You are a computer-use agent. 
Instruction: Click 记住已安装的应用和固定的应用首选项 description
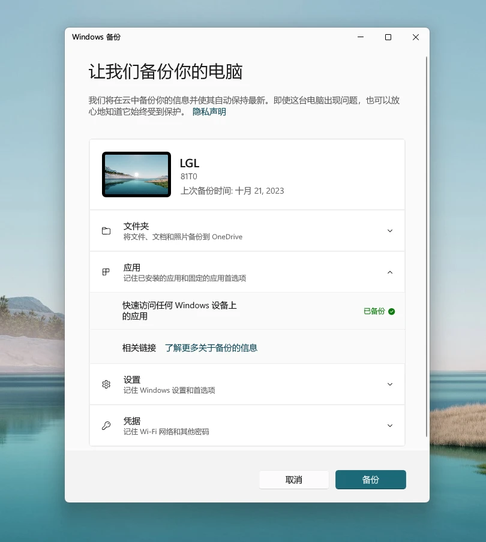point(185,278)
